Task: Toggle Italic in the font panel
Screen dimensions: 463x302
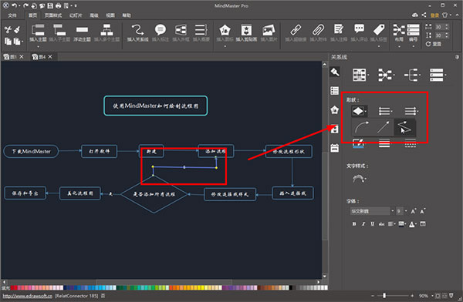Action: [x=363, y=224]
